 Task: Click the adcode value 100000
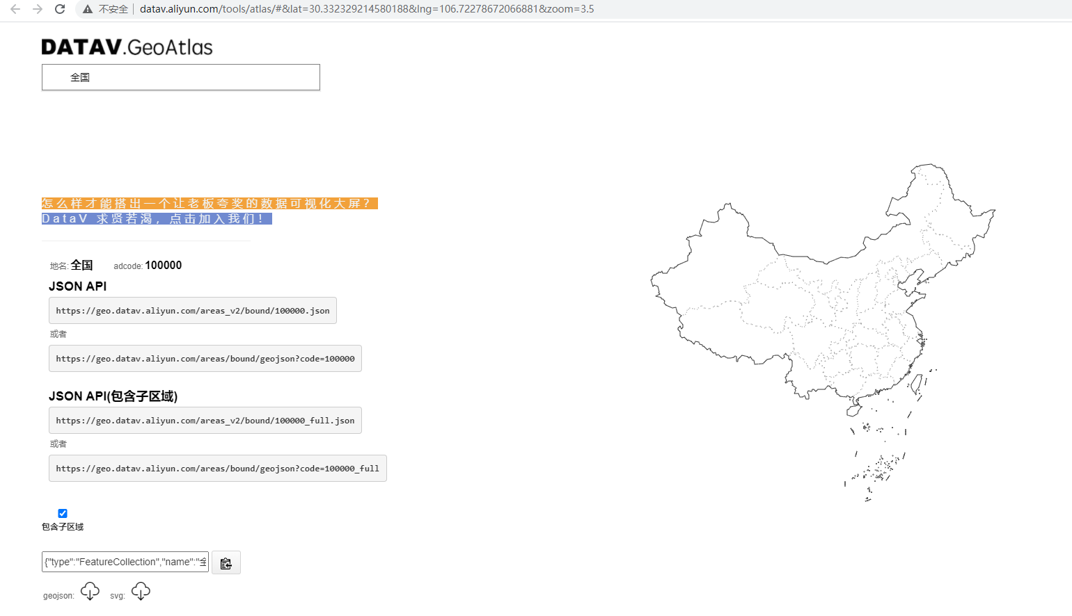tap(164, 266)
